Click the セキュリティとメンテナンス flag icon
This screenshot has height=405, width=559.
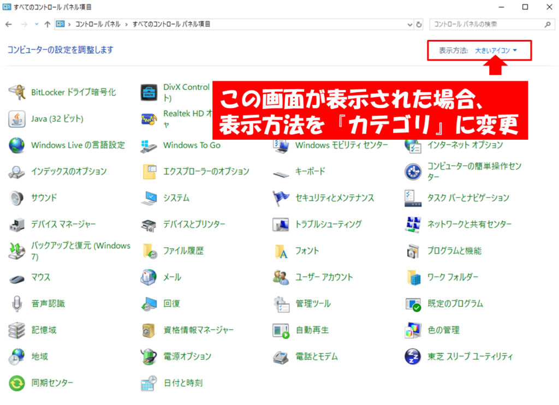point(281,198)
